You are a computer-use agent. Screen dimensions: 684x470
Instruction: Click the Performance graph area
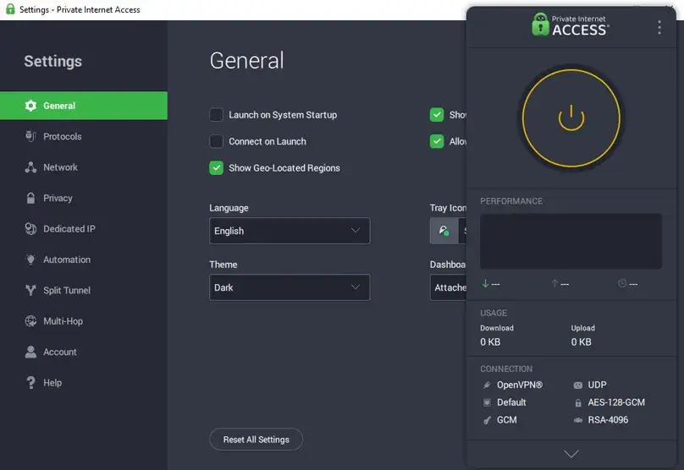pyautogui.click(x=571, y=241)
